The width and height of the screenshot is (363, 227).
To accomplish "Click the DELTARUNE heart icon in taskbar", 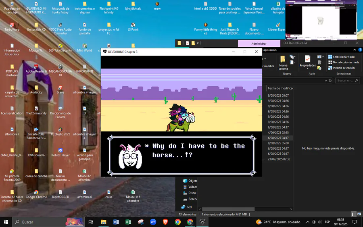I will [202, 222].
